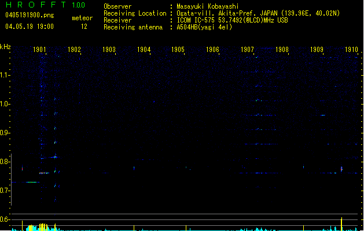364x231 pixels.
Task: Click the 1901 time axis label
Action: (x=39, y=50)
